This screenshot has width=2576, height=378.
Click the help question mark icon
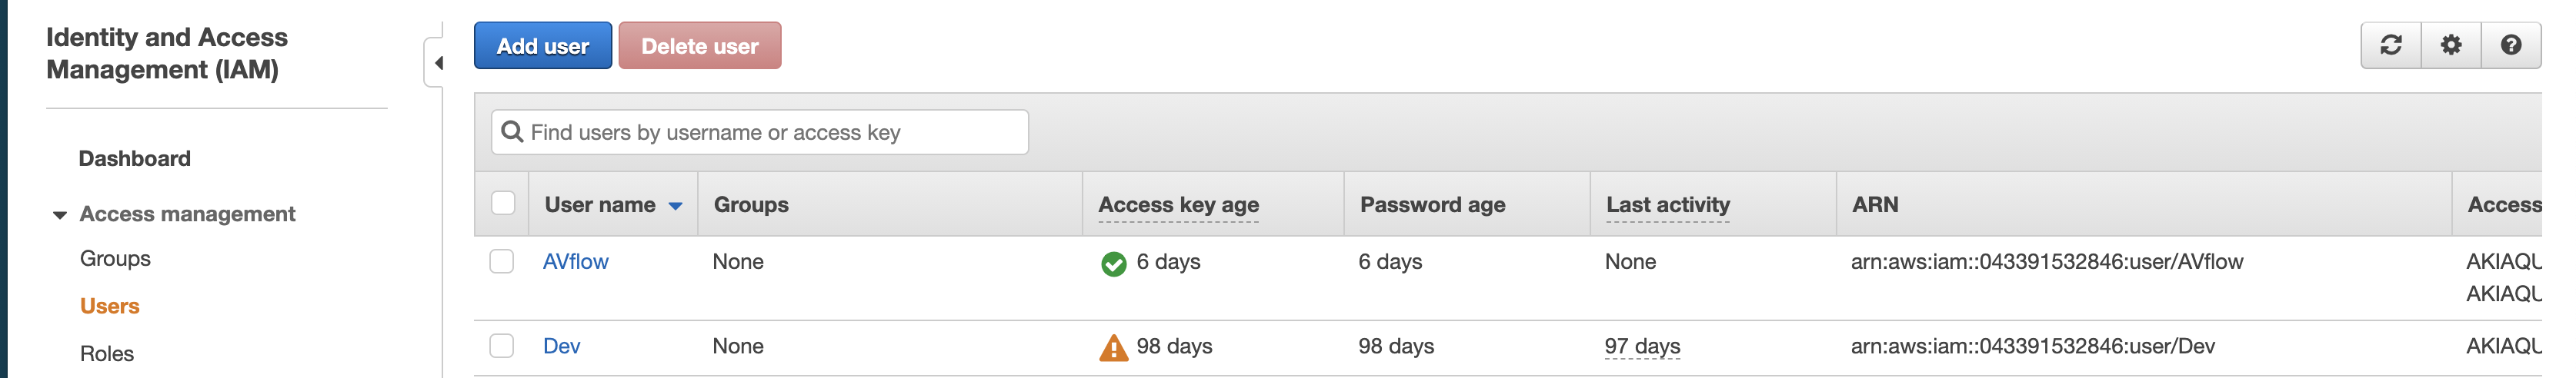coord(2510,46)
